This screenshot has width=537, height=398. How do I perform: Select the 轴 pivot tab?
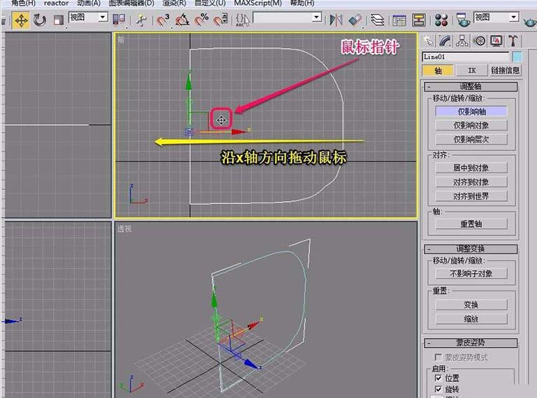(438, 71)
